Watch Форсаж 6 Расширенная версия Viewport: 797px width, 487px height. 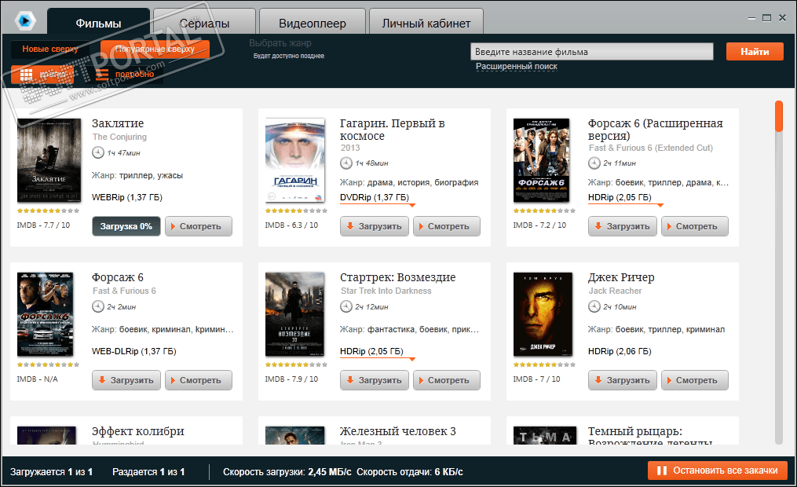[x=695, y=226]
